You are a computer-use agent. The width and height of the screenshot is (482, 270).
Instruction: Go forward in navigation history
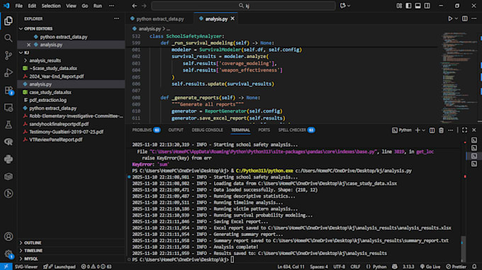tap(144, 6)
